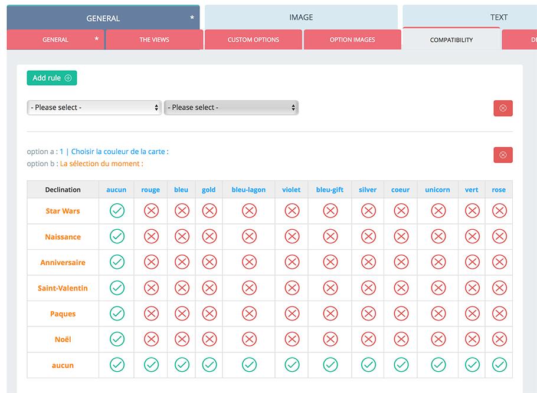Click the coeur column header
This screenshot has height=393, width=537.
point(400,190)
